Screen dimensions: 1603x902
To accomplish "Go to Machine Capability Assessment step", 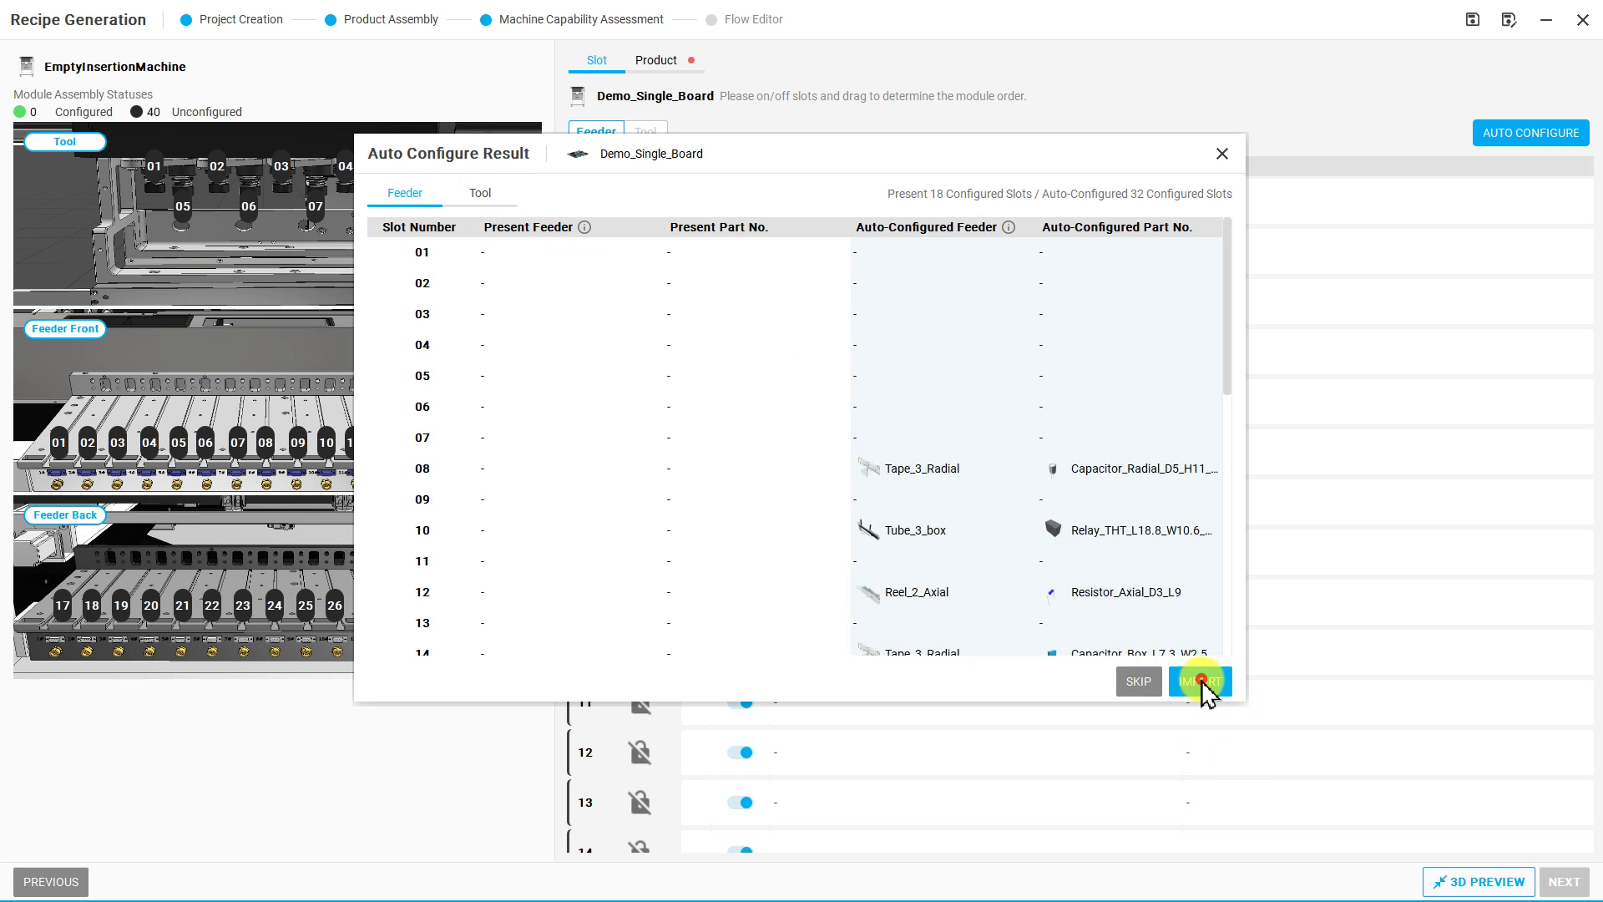I will click(572, 19).
